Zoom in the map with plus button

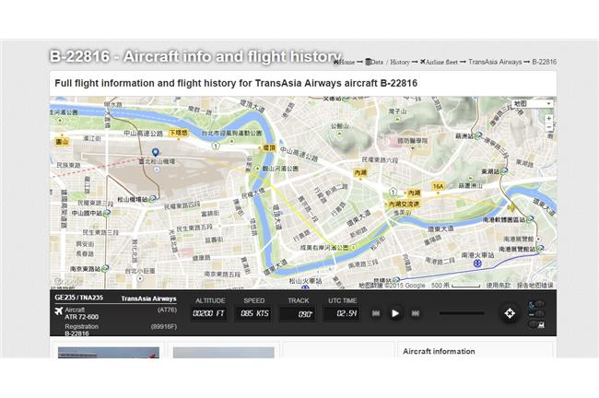549,119
